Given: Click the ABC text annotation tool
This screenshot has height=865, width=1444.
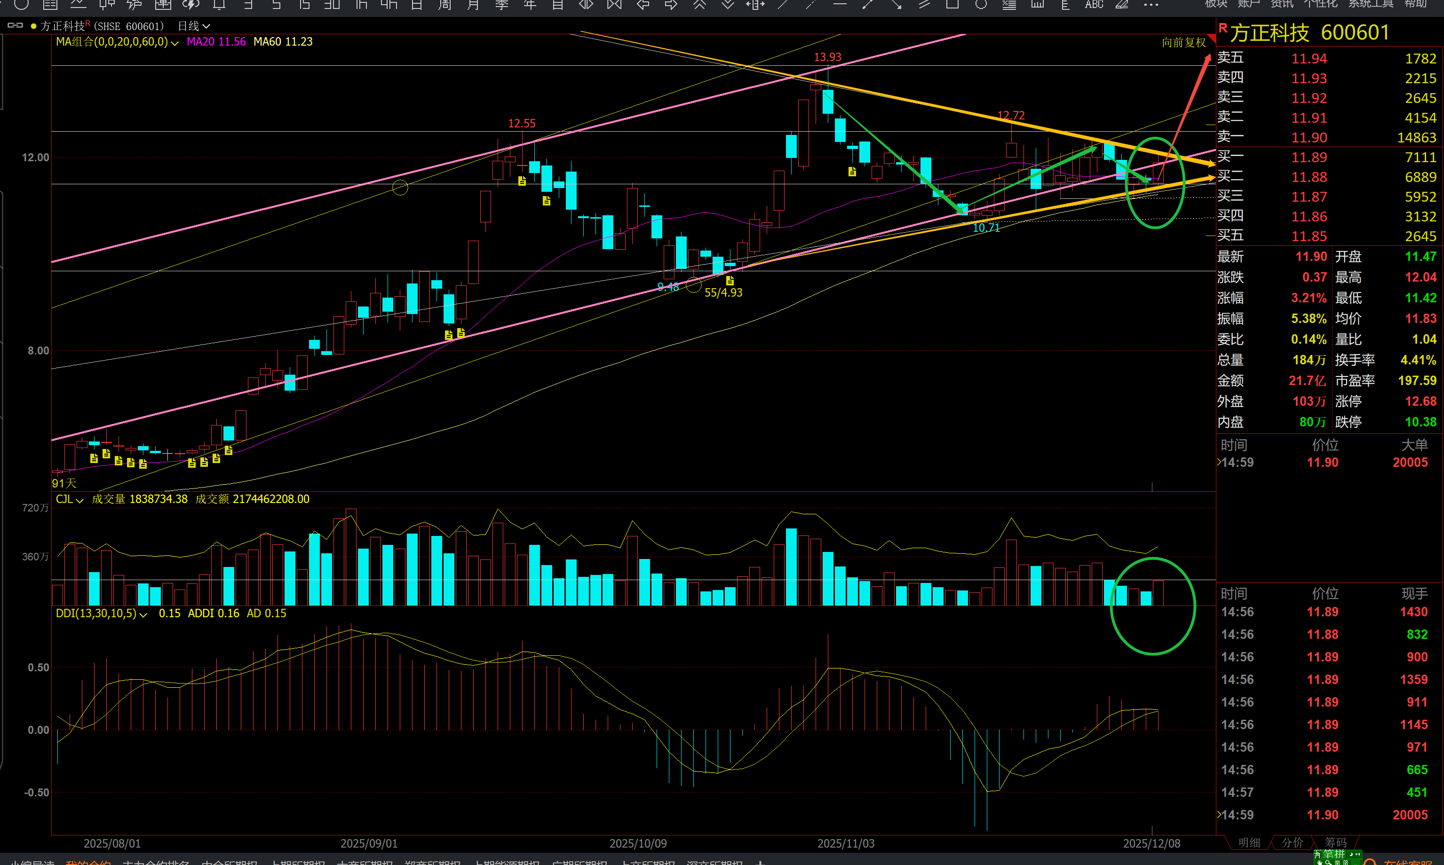Looking at the screenshot, I should pyautogui.click(x=1094, y=5).
